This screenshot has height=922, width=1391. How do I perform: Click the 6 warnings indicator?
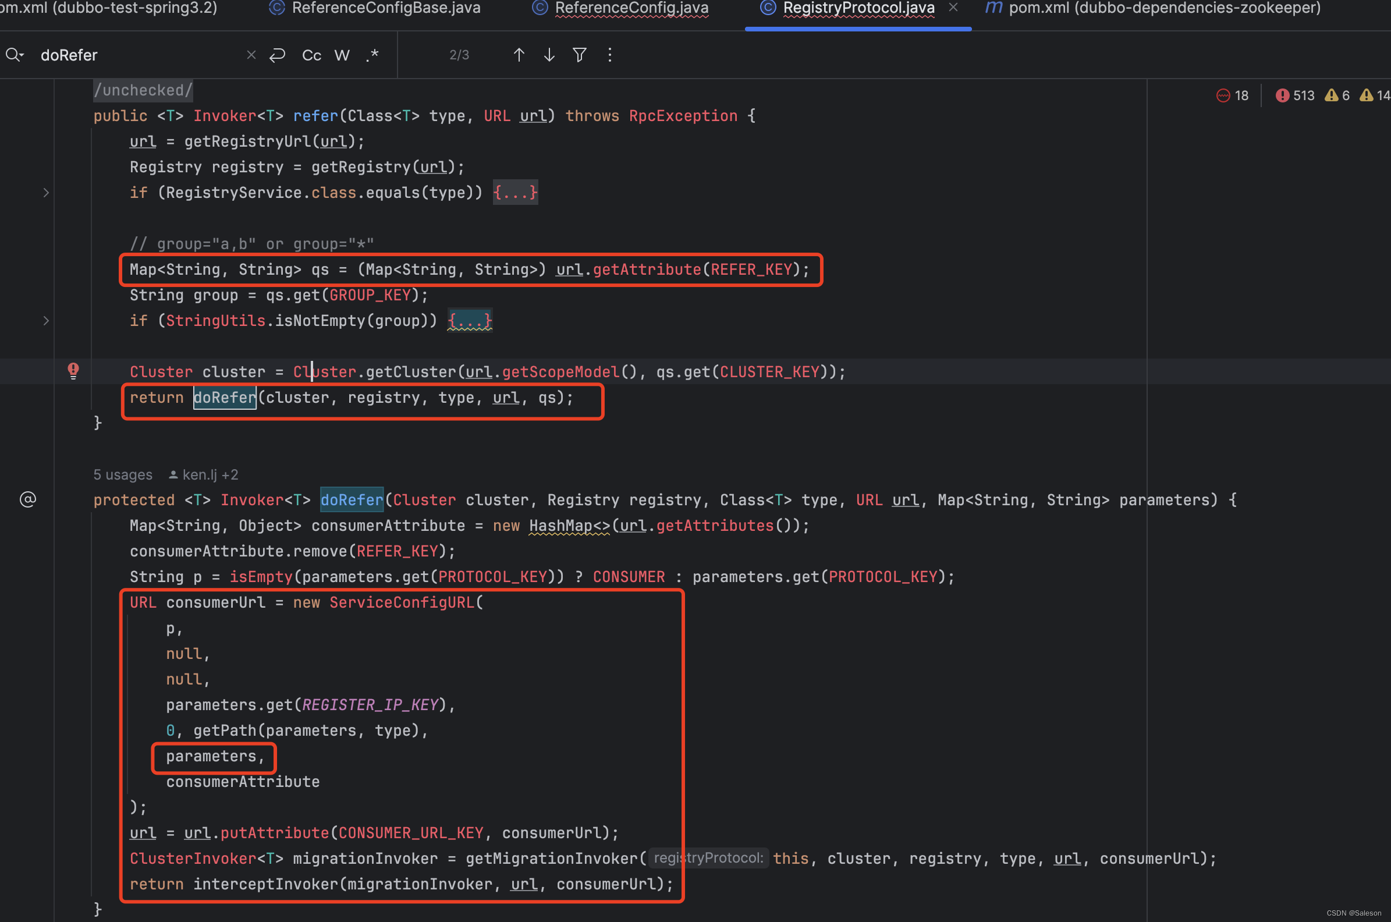coord(1337,96)
